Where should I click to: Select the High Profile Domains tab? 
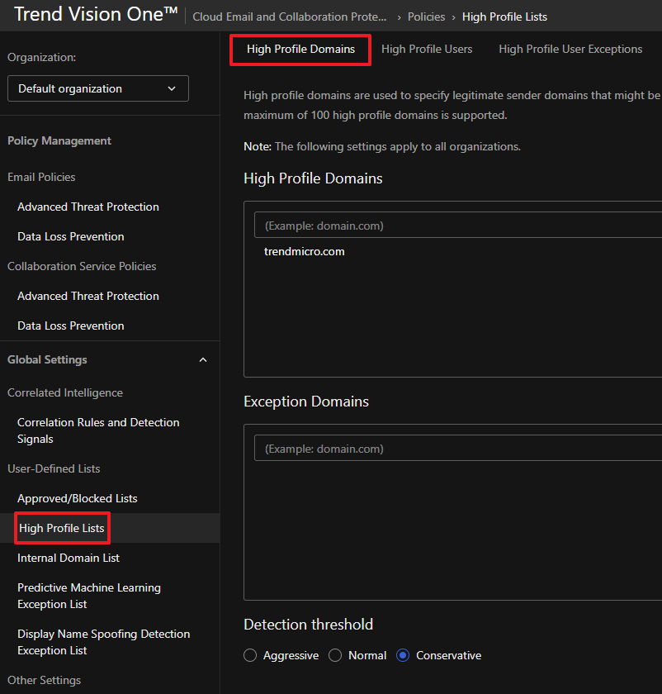300,50
